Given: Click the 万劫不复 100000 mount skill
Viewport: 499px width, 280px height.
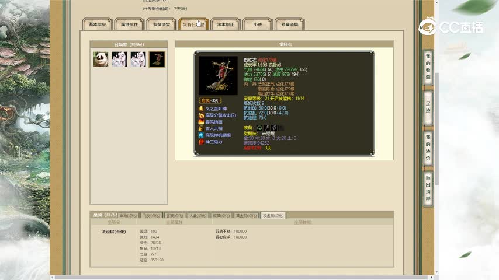Looking at the screenshot, I should [231, 232].
